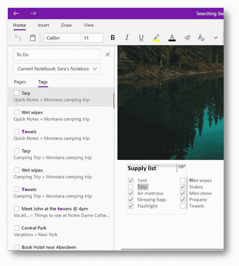Toggle Bold formatting
The width and height of the screenshot is (239, 266).
point(113,38)
